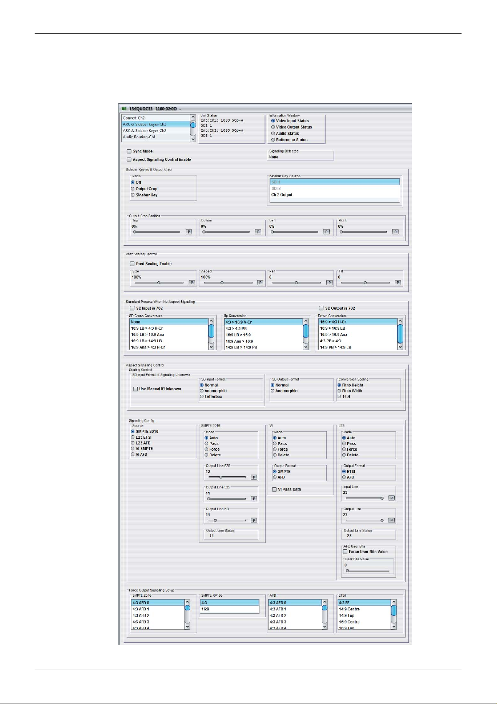
Task: Select Convert-Ch2 list entry
Action: [156, 118]
